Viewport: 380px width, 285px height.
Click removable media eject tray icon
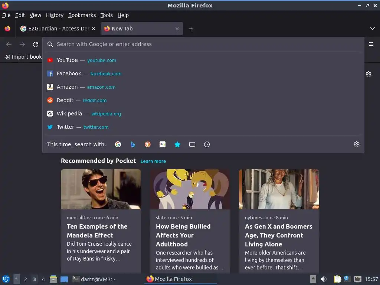(313, 279)
